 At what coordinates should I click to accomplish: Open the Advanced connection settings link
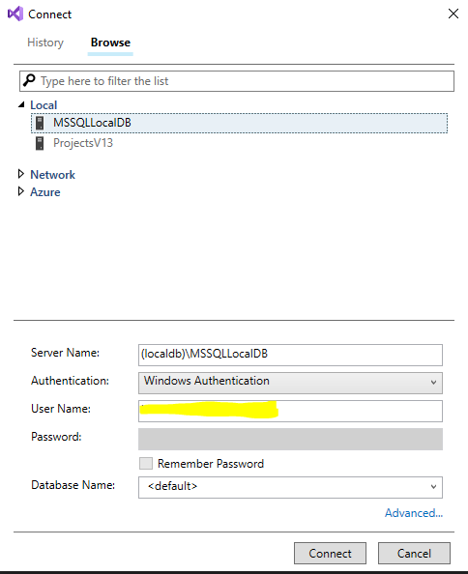414,513
